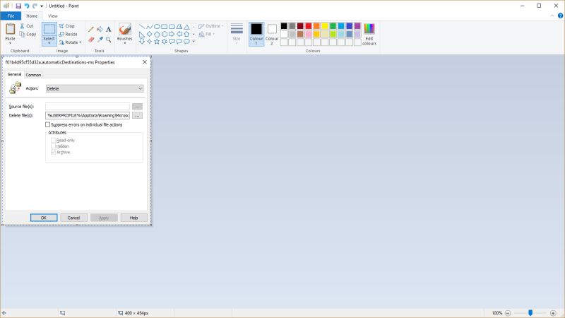This screenshot has width=565, height=318.
Task: Open the shape Outline dropdown
Action: (x=210, y=26)
